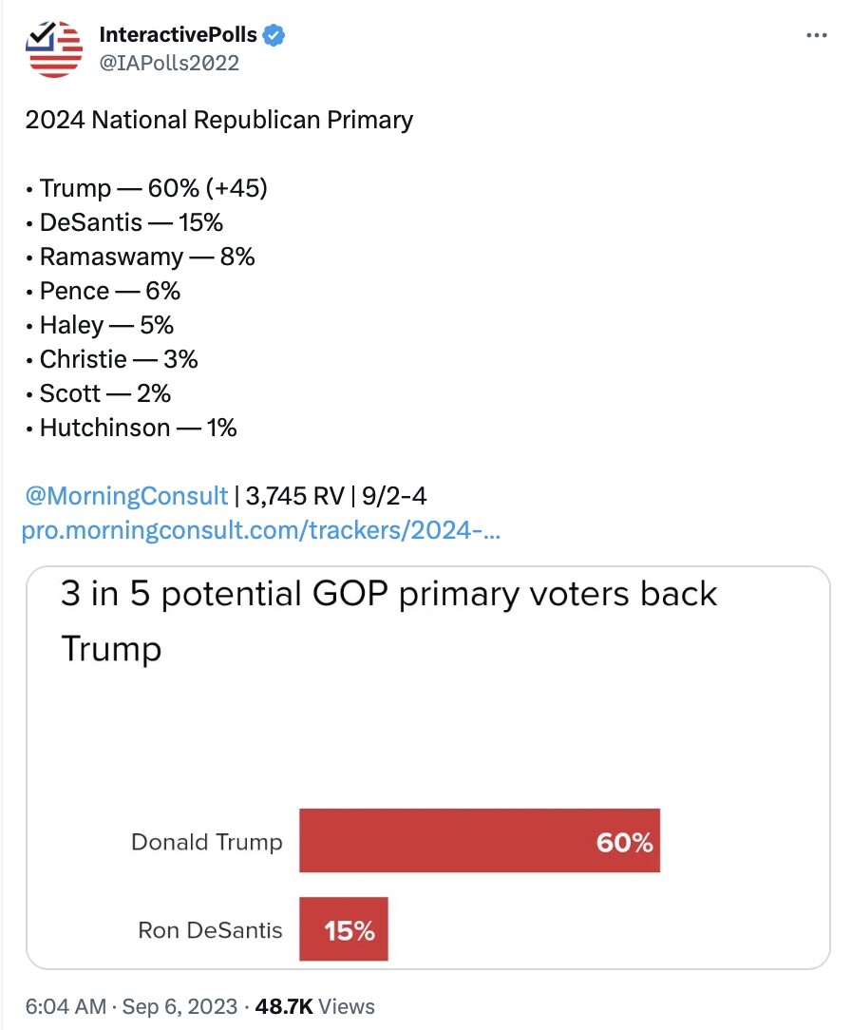Click the 'Hutchinson — 1%' line
The width and height of the screenshot is (851, 1030).
point(138,428)
